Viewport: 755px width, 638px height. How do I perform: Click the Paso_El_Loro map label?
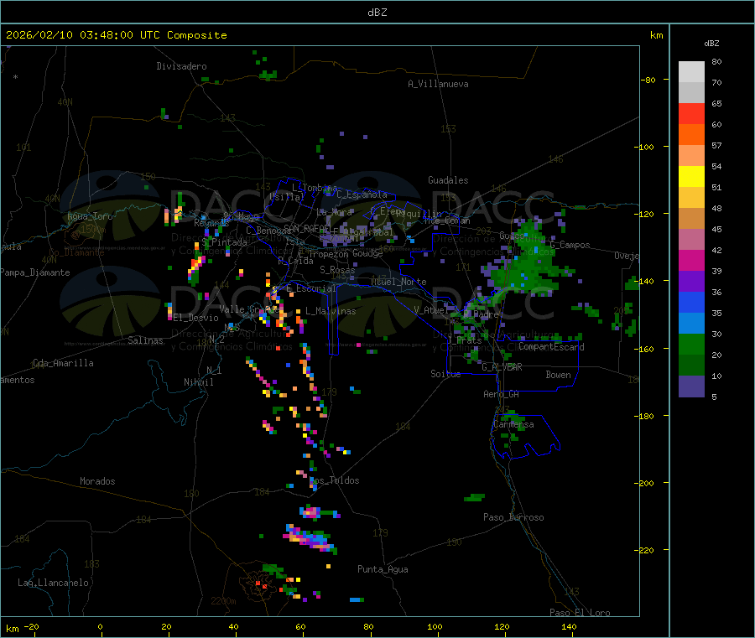coord(581,613)
